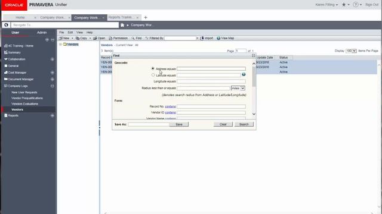Click the Permission toolbar button
382x214 pixels.
coord(118,38)
